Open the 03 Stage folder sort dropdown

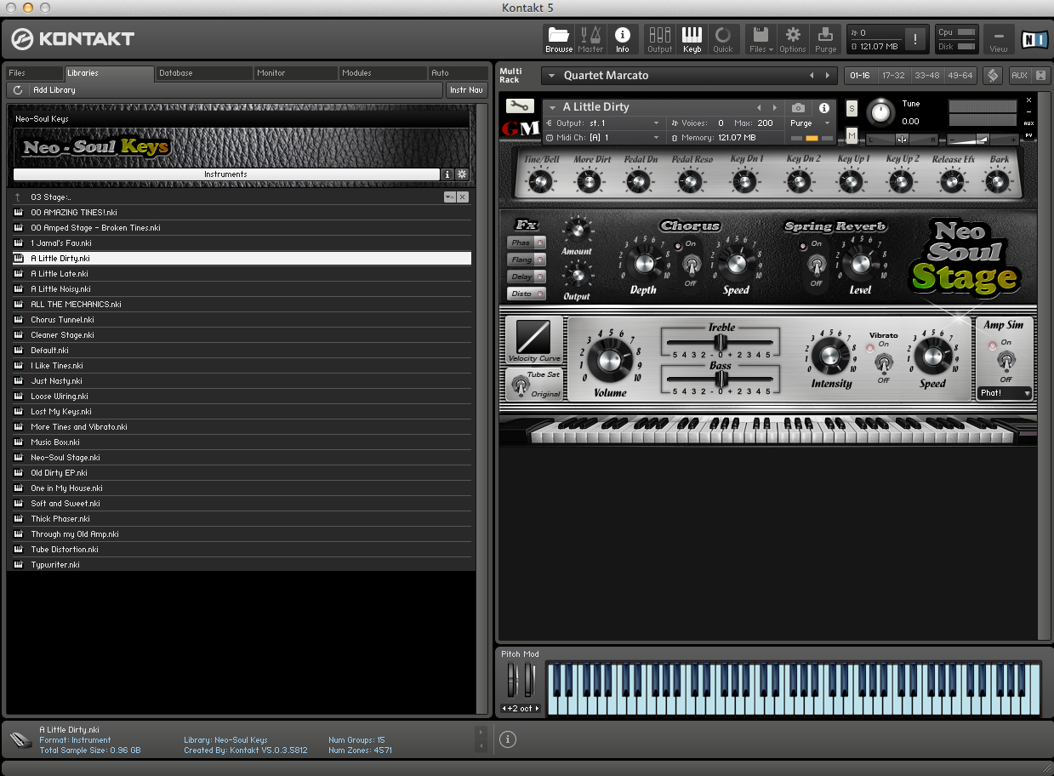(449, 197)
